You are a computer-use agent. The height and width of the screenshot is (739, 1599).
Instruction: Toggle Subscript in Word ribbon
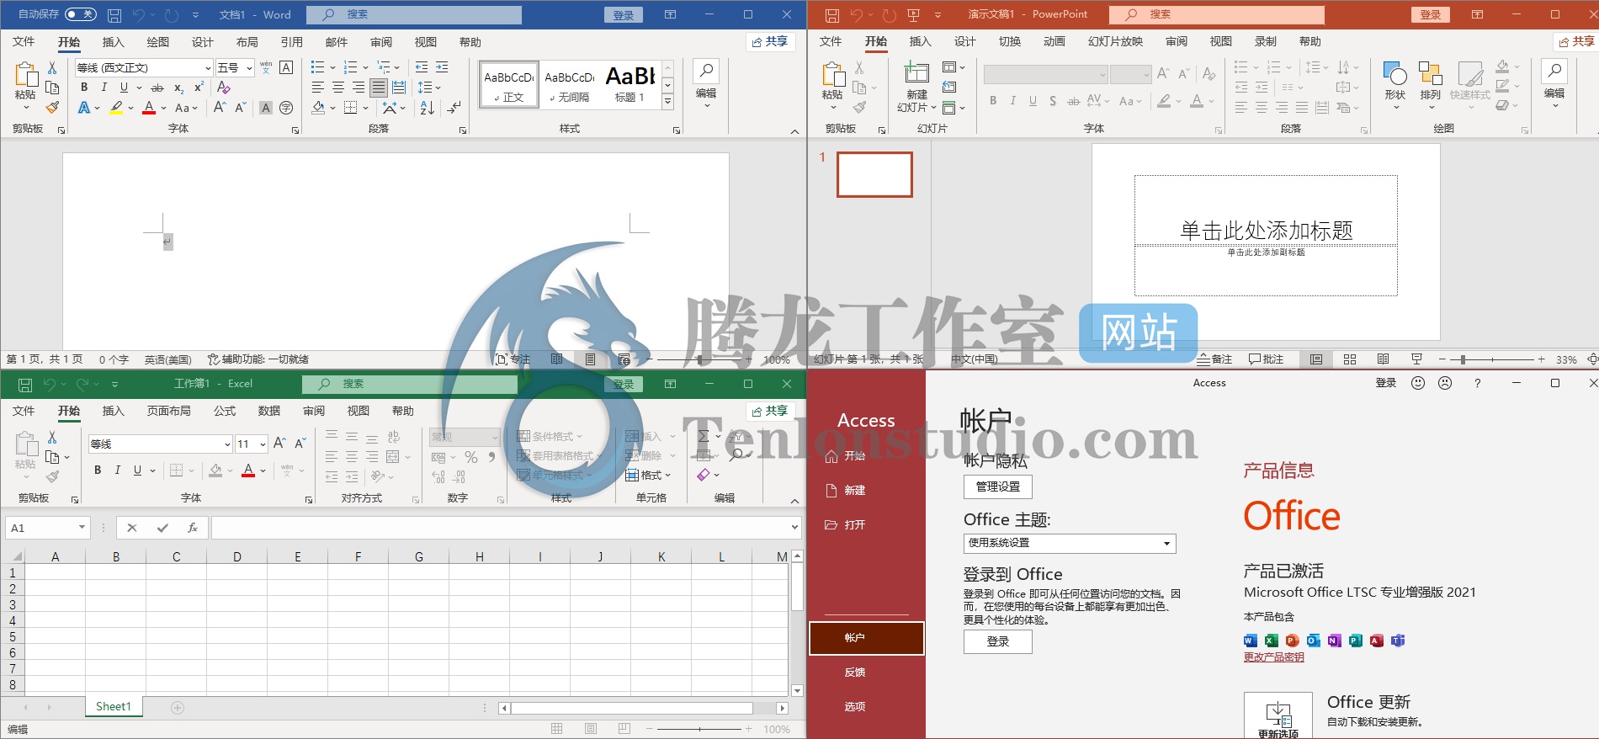coord(178,88)
